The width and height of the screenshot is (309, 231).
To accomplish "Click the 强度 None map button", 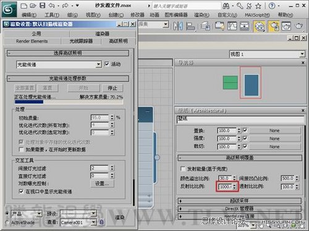I will (x=274, y=139).
